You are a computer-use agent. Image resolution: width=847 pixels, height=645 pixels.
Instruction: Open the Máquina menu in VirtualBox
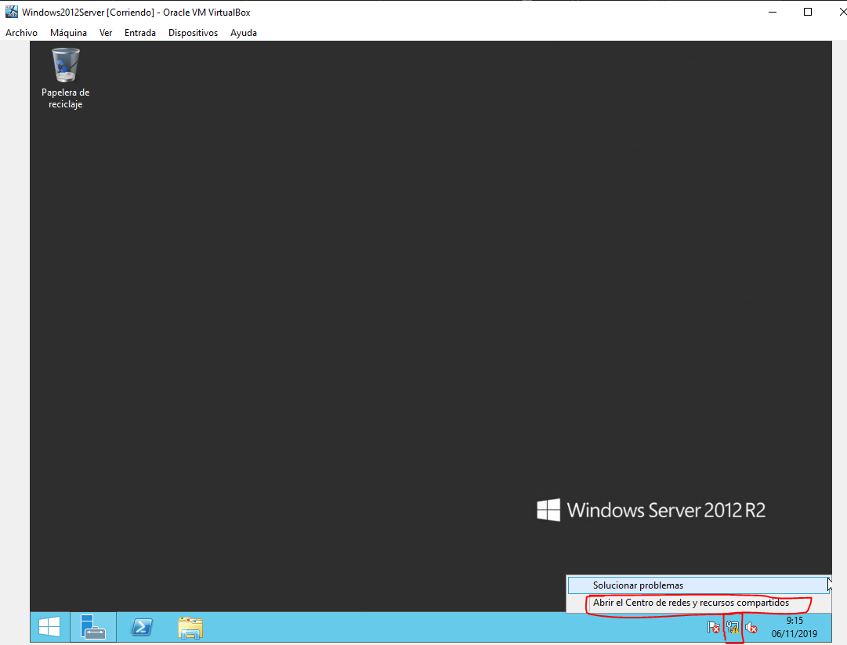tap(69, 32)
